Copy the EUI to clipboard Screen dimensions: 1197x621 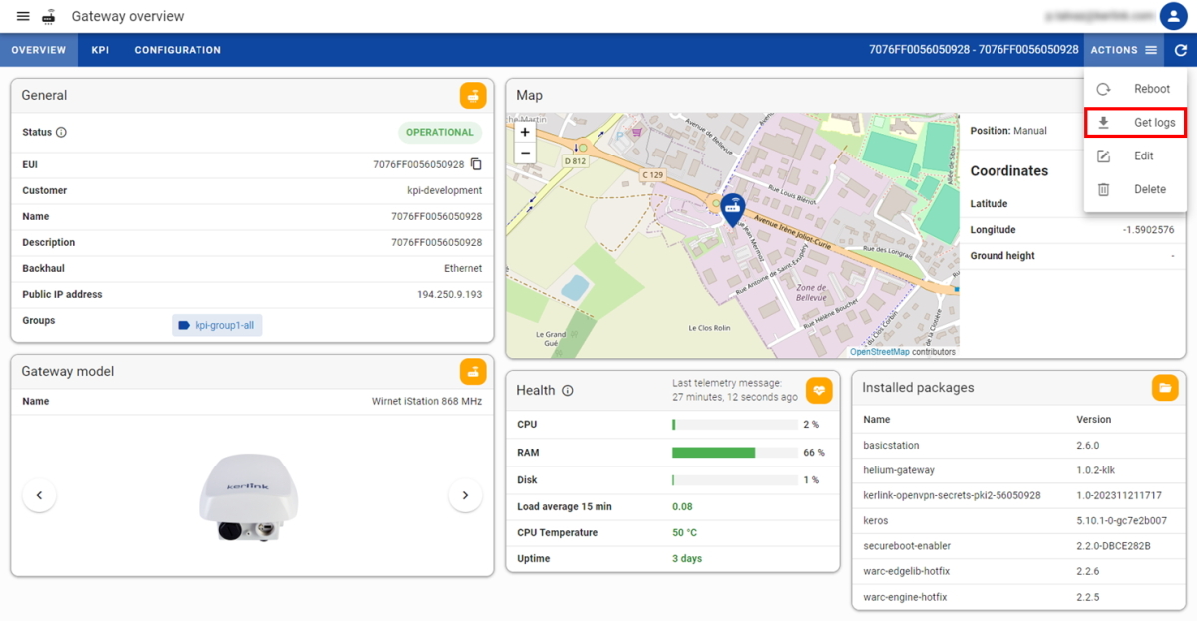click(476, 164)
